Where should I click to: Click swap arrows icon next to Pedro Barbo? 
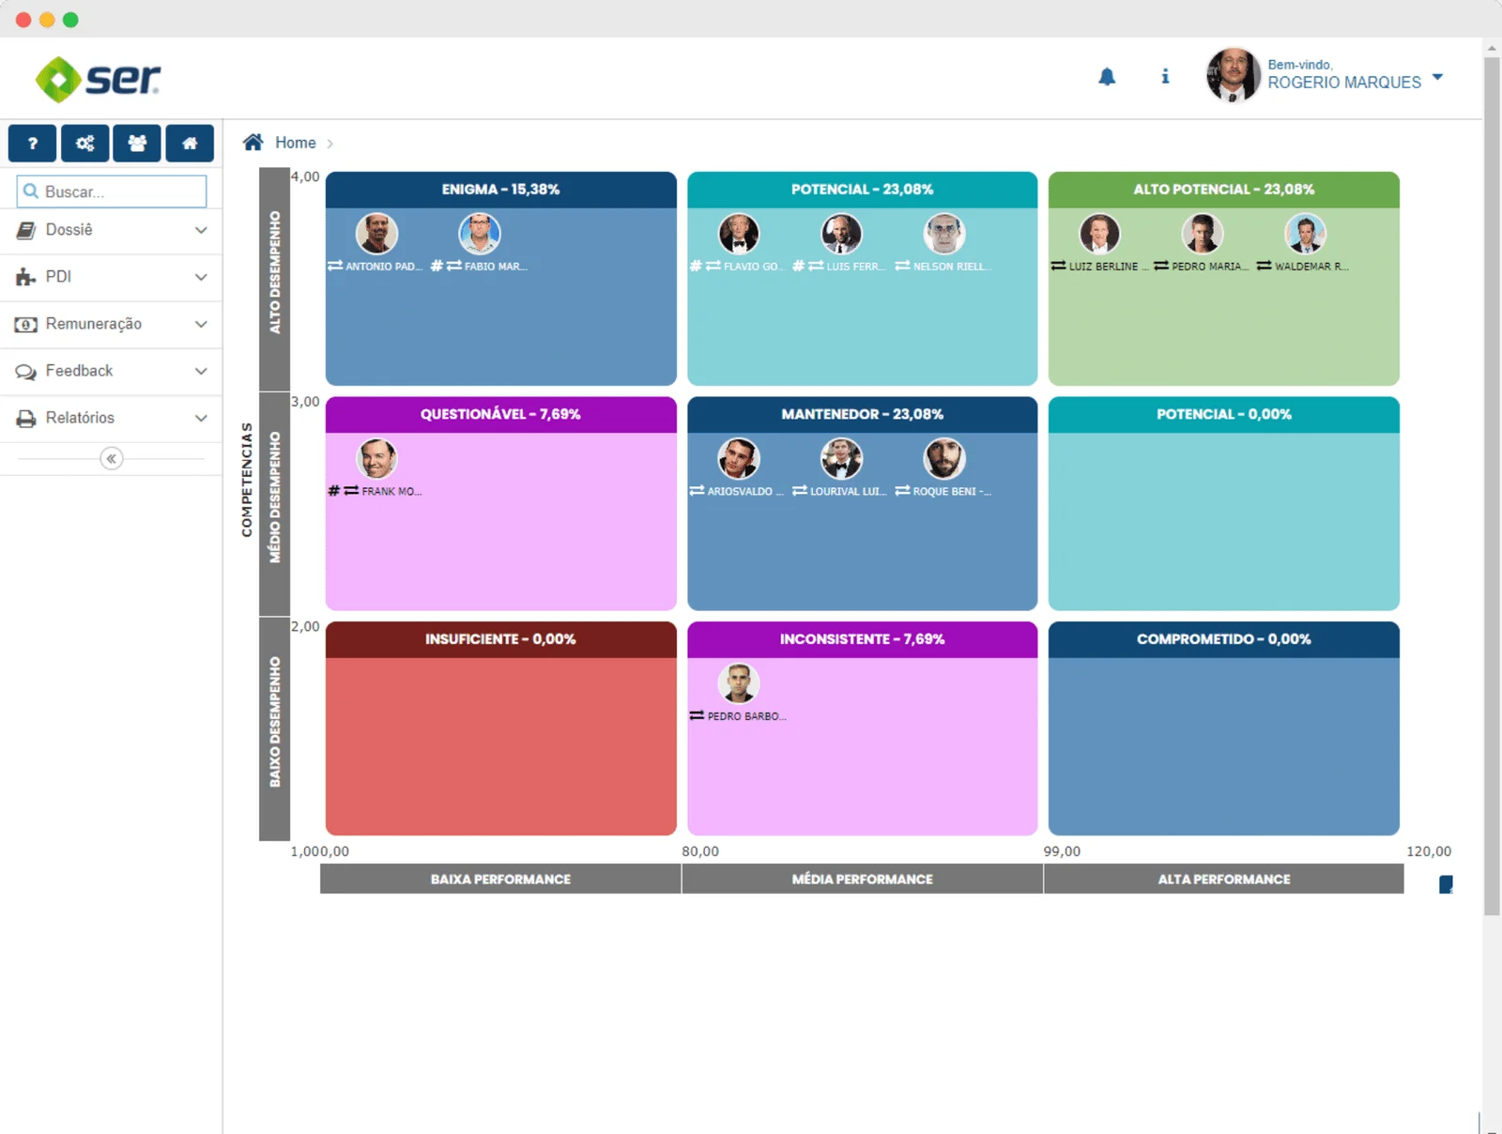[x=697, y=716]
